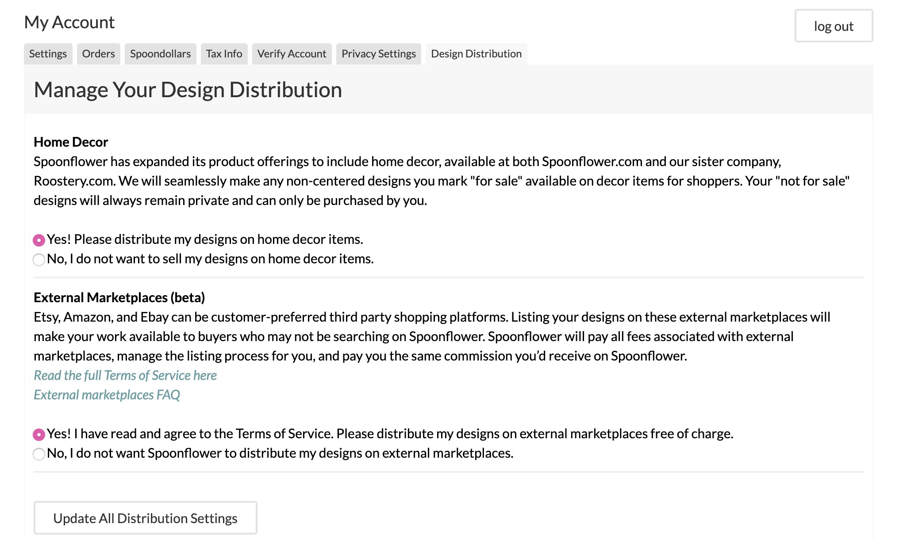Click the My Account heading
The height and width of the screenshot is (539, 907).
click(69, 23)
